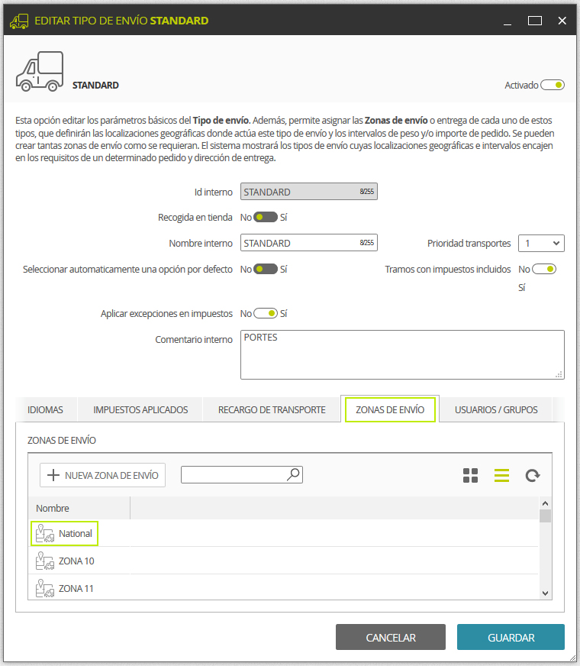Click NUEVA ZONA DE ENVÍO button

point(103,475)
